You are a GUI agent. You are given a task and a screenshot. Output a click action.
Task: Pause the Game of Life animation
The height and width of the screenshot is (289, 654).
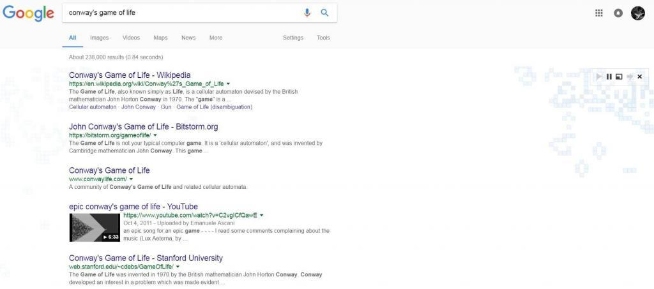609,77
